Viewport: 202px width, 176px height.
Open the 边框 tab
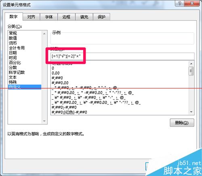pos(66,17)
